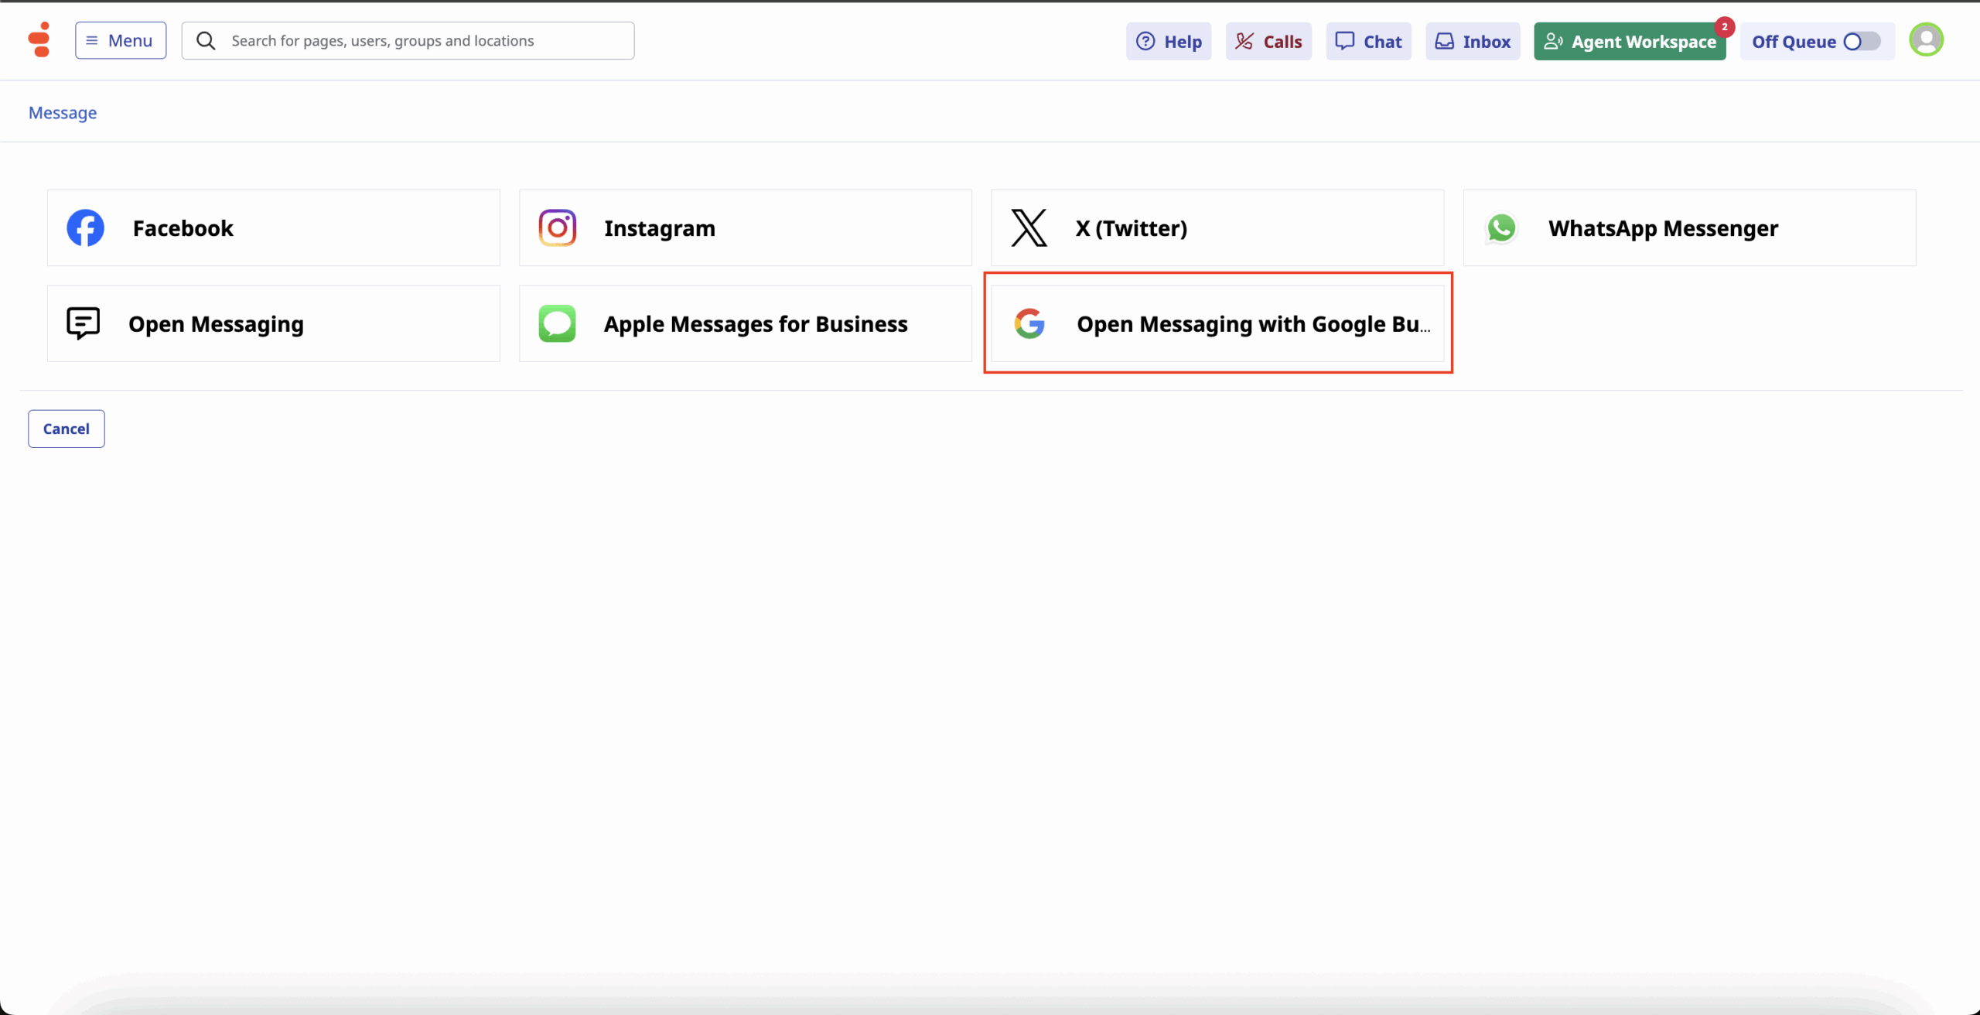Open the Agent Workspace

click(x=1630, y=42)
